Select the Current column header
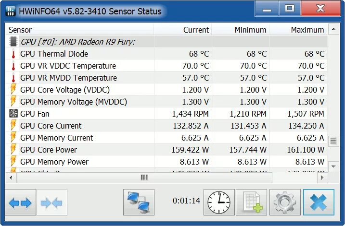The image size is (345, 226). 183,30
